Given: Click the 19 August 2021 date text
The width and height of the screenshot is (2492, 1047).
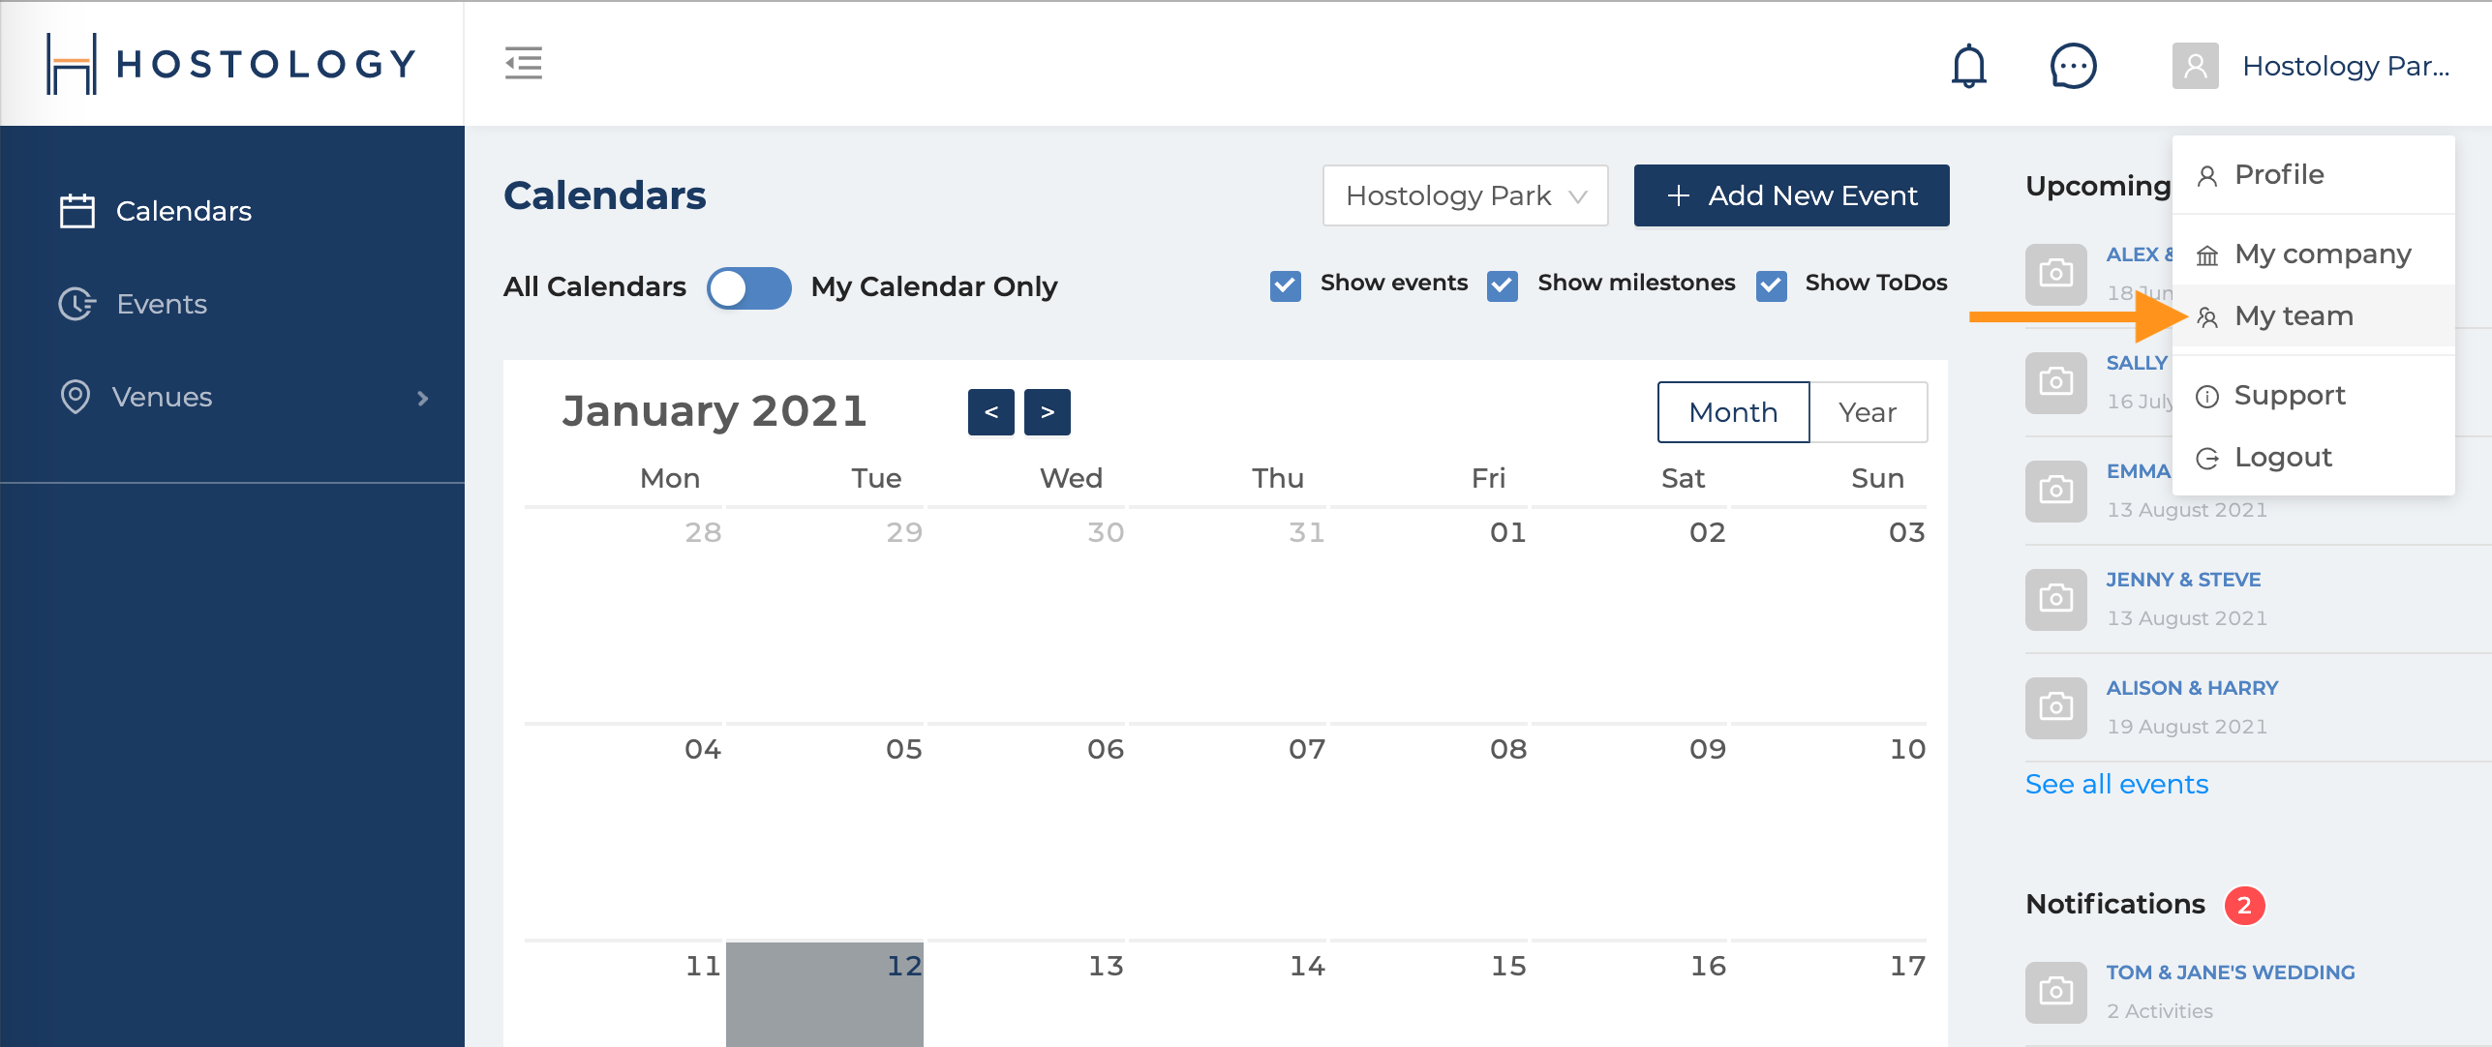Looking at the screenshot, I should [x=2187, y=727].
